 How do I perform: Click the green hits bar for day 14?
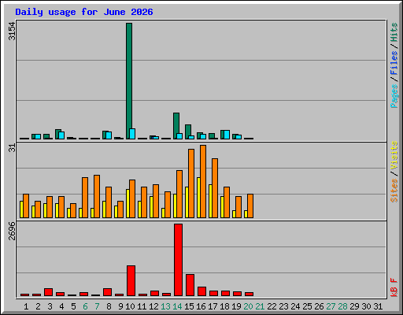[176, 125]
